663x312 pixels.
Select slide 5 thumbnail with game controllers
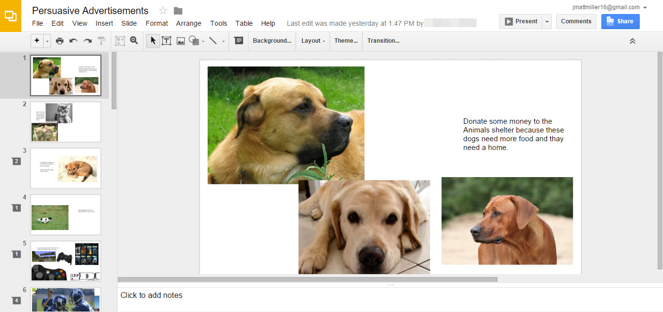[66, 261]
